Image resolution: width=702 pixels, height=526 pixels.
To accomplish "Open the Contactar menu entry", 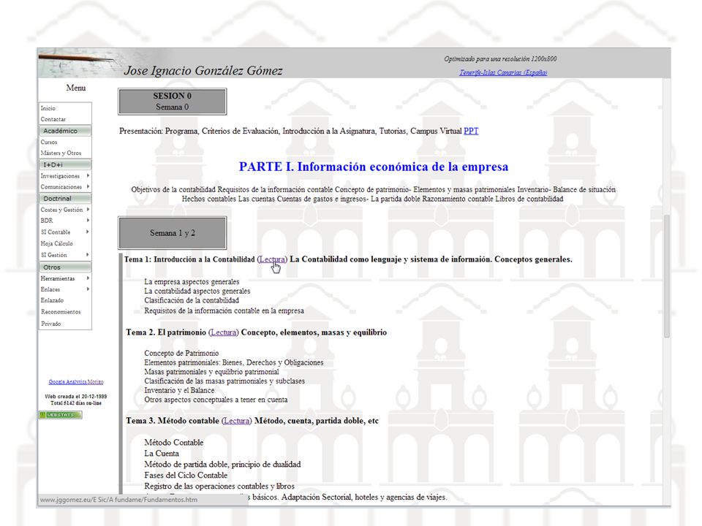I will [x=53, y=119].
